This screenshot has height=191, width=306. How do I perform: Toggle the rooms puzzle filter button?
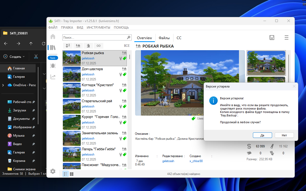point(88,45)
